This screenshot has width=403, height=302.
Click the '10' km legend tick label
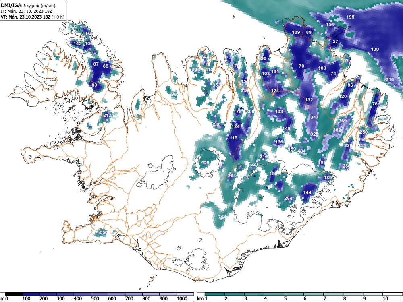pyautogui.click(x=385, y=299)
